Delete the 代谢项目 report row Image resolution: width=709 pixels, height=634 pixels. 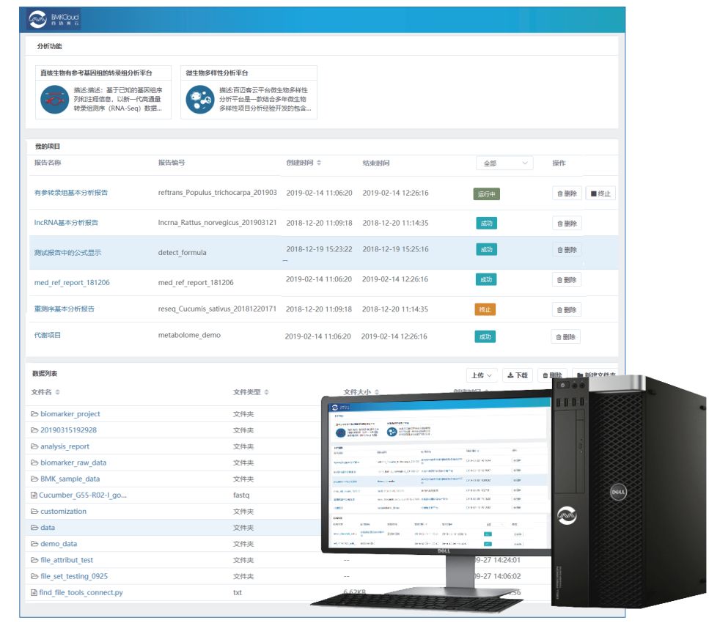click(x=565, y=337)
